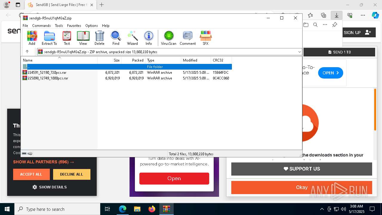Sort by Modified column header
382x215 pixels.
point(196,60)
